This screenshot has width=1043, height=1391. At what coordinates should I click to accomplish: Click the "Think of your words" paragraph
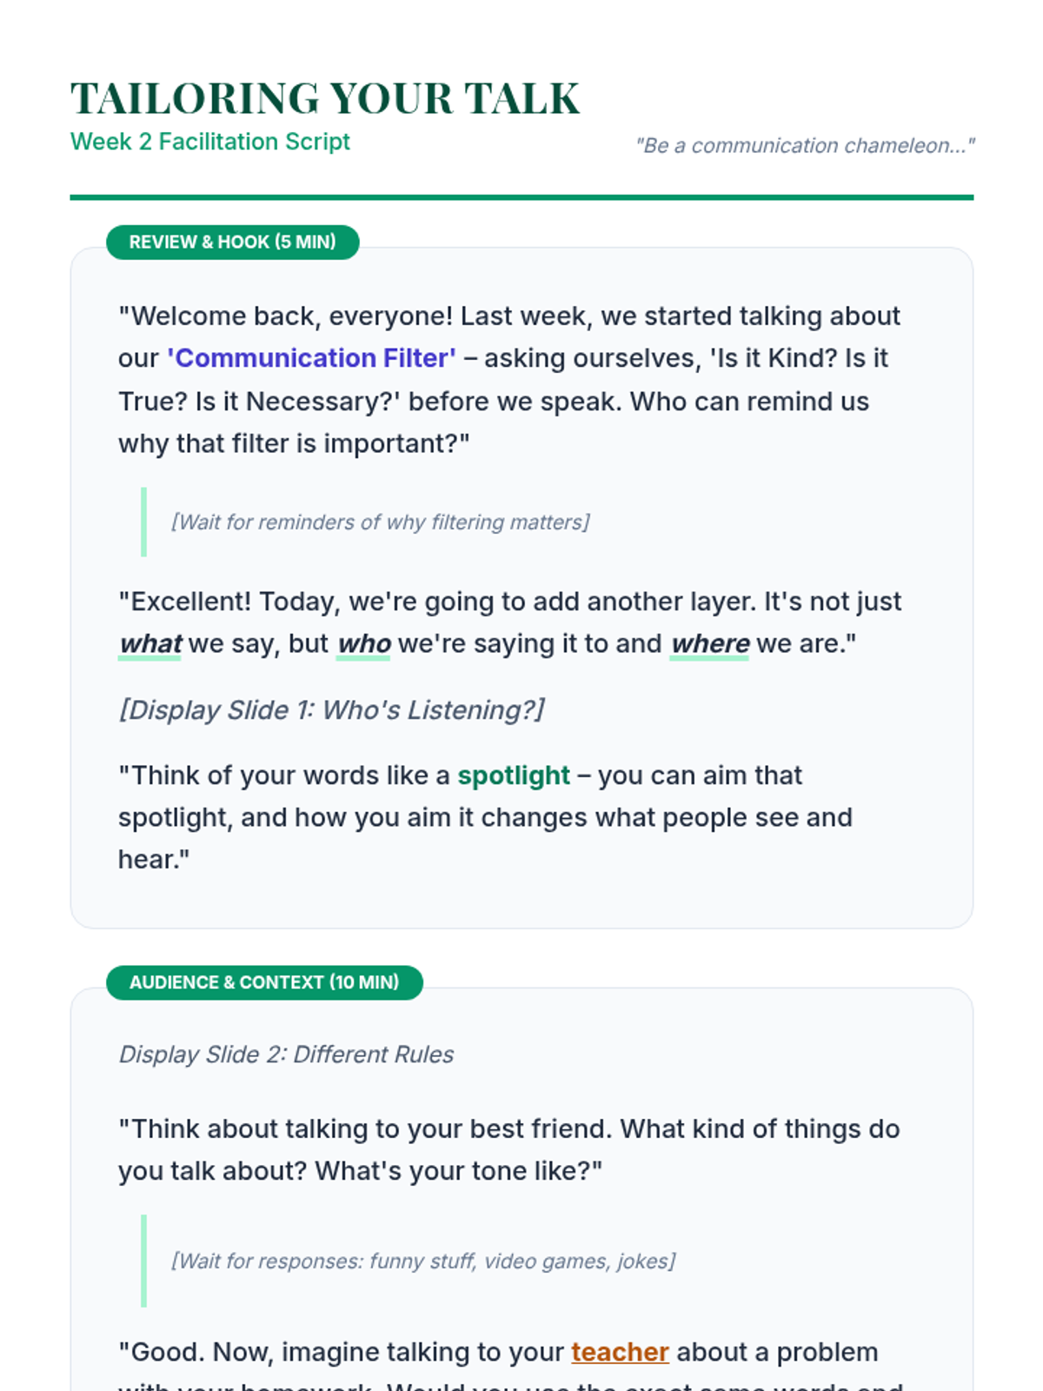pyautogui.click(x=485, y=817)
